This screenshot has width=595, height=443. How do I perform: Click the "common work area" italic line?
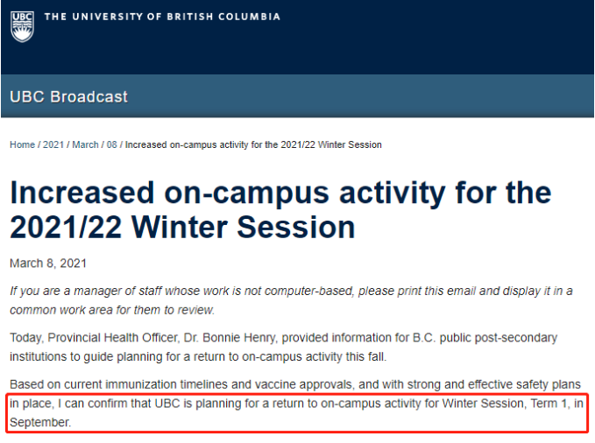(x=111, y=310)
